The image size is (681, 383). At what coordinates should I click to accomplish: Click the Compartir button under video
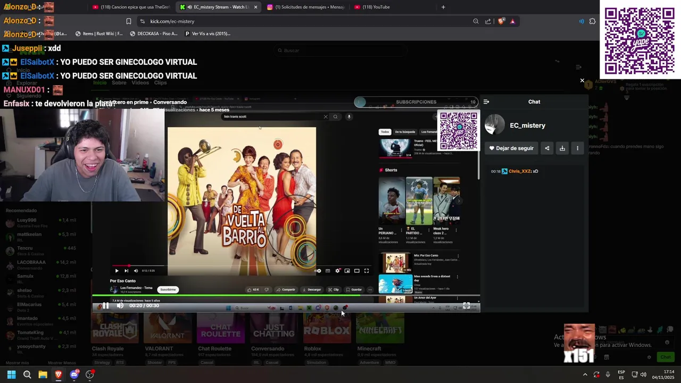tap(286, 289)
